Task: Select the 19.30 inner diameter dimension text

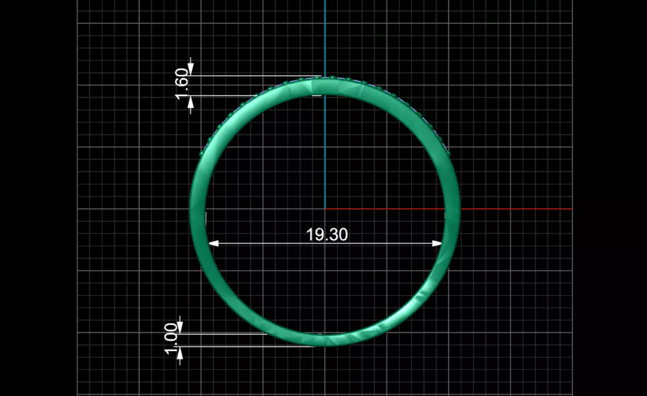Action: click(327, 234)
